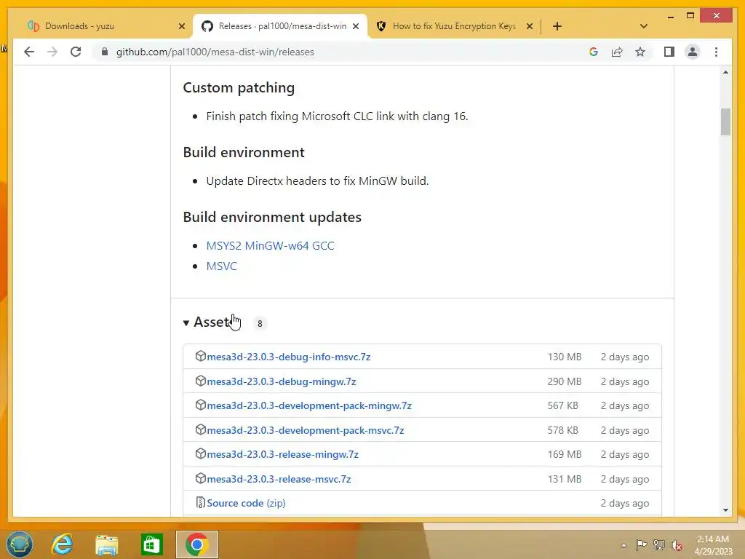745x559 pixels.
Task: Click package icon beside release-msvc.7z
Action: (x=201, y=478)
